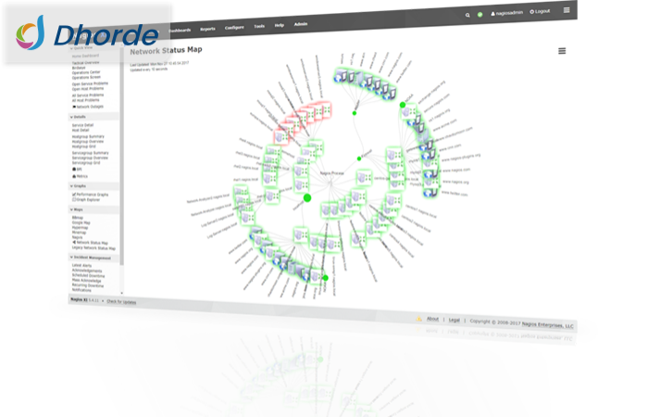Click the search magnifier icon in top bar
This screenshot has width=648, height=417.
(467, 16)
